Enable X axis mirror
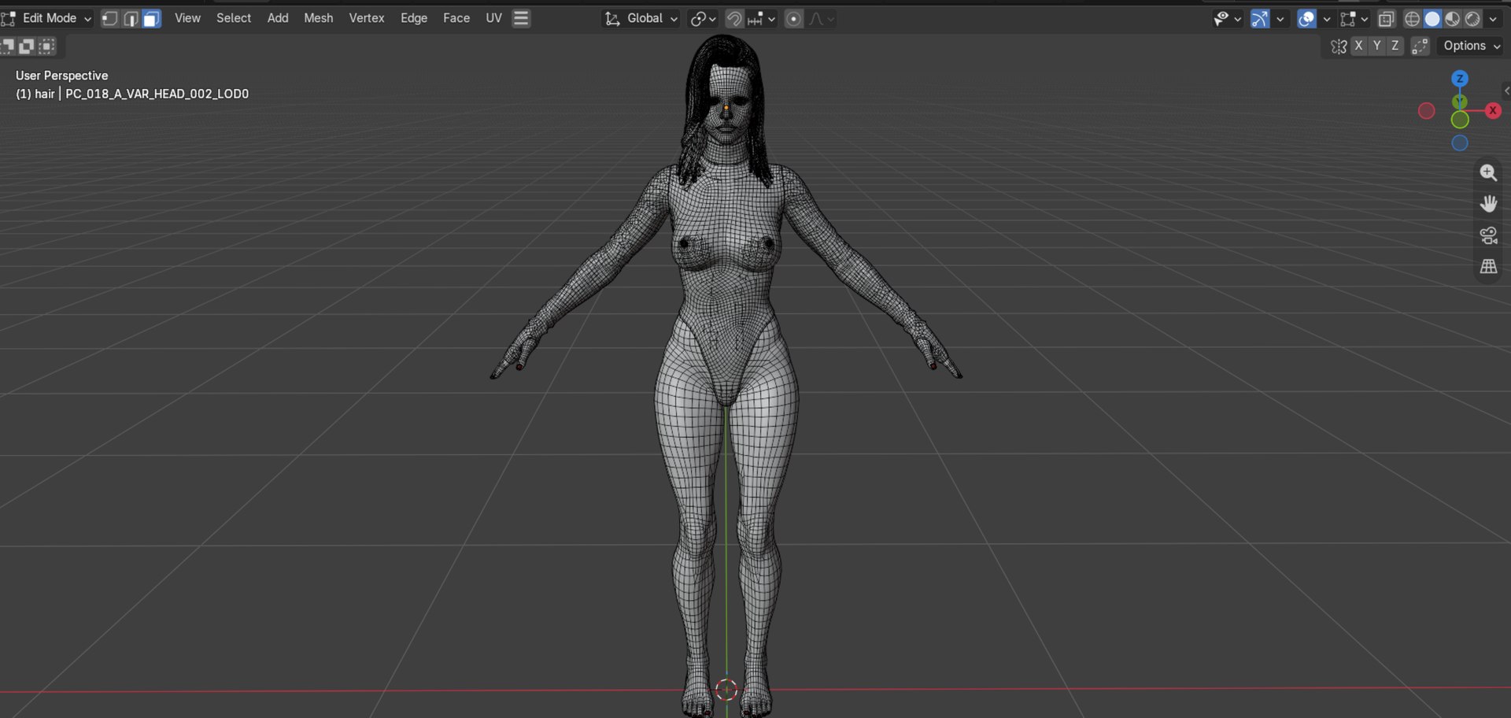This screenshot has width=1511, height=718. [x=1358, y=46]
